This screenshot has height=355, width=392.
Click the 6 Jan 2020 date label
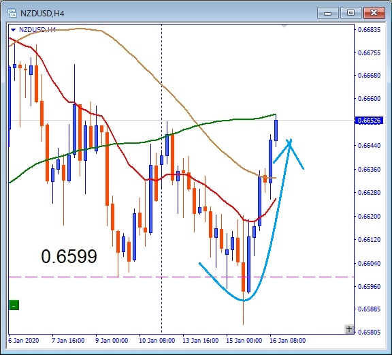(24, 341)
